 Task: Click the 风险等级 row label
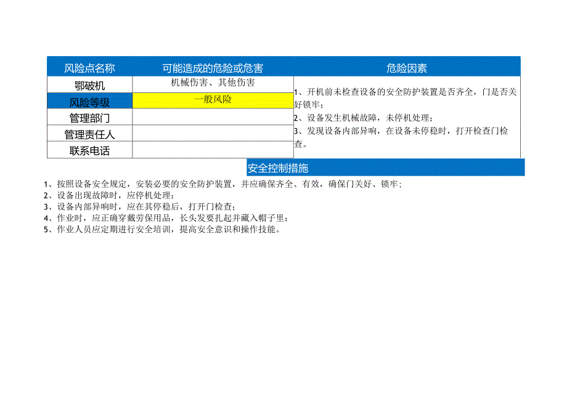coord(90,100)
